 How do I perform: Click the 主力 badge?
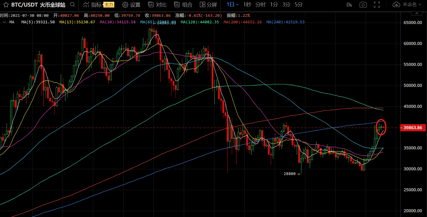click(x=109, y=5)
